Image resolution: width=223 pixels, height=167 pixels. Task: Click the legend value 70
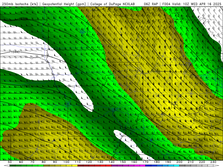pyautogui.click(x=32, y=162)
